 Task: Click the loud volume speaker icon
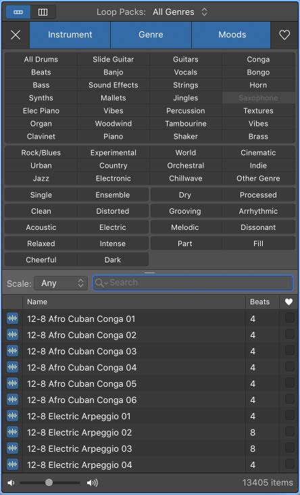click(x=93, y=483)
